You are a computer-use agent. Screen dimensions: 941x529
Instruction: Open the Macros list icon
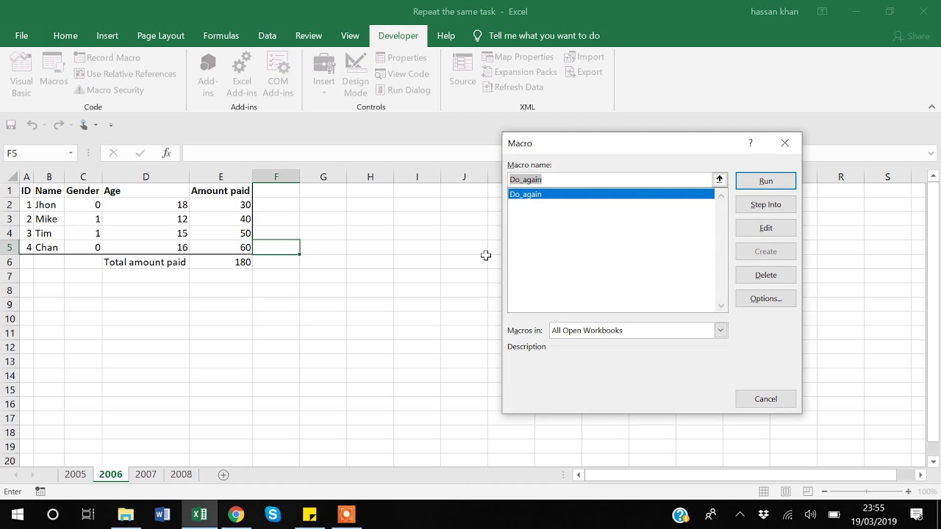(x=54, y=70)
